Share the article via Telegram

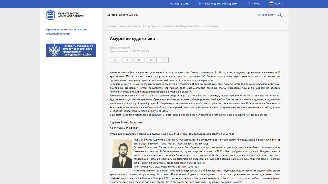139,60
